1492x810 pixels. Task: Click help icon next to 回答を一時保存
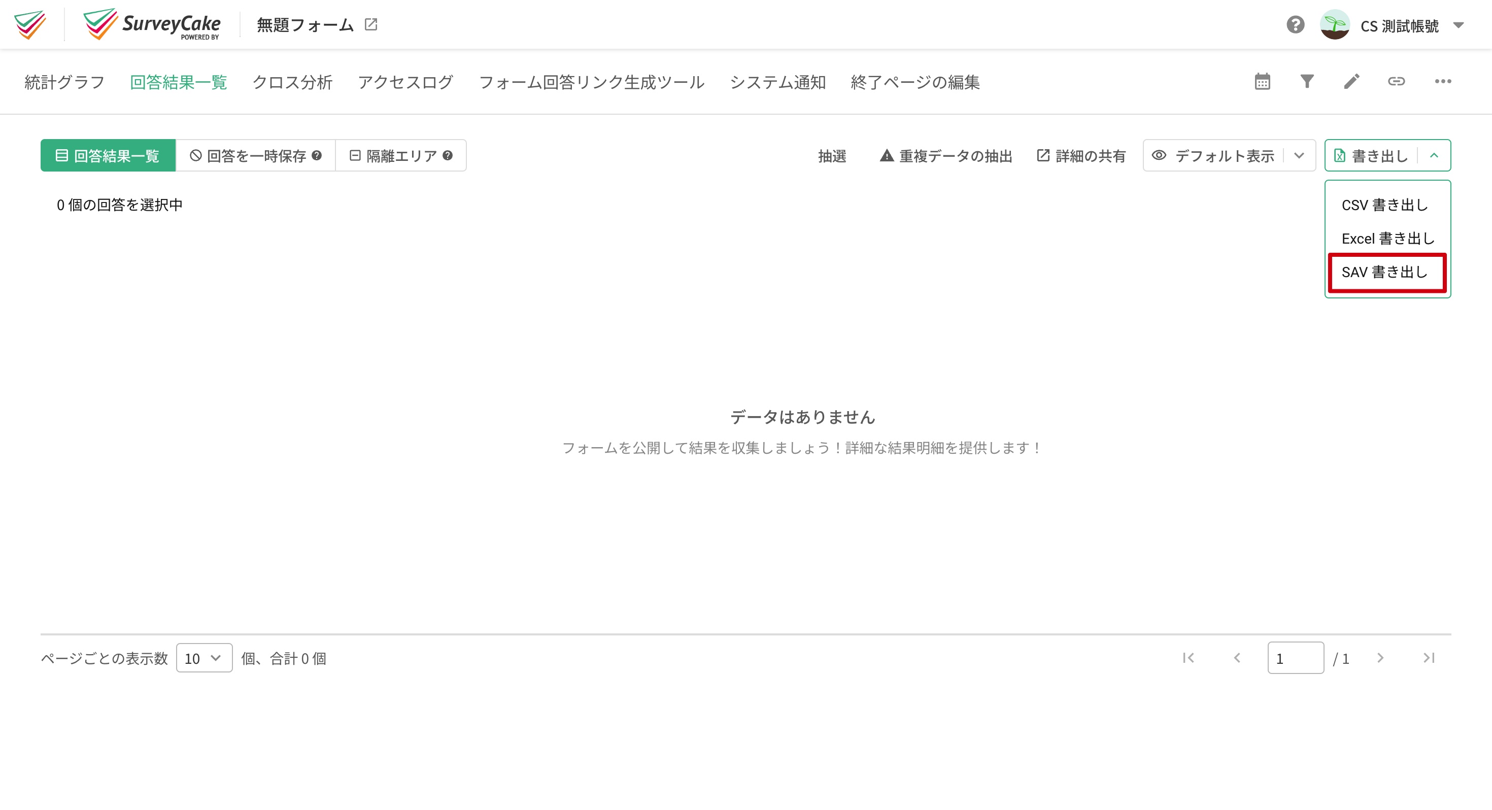click(x=317, y=155)
